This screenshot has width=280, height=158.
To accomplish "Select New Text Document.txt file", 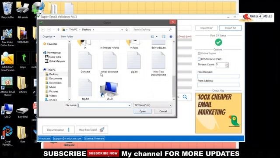I will pos(158,64).
